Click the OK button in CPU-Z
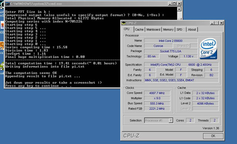 213,136
